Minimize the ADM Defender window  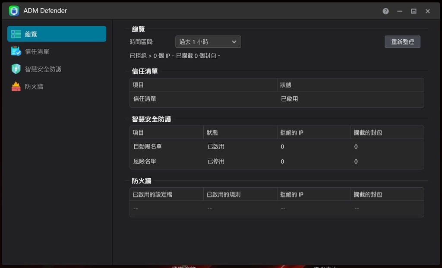[x=400, y=11]
